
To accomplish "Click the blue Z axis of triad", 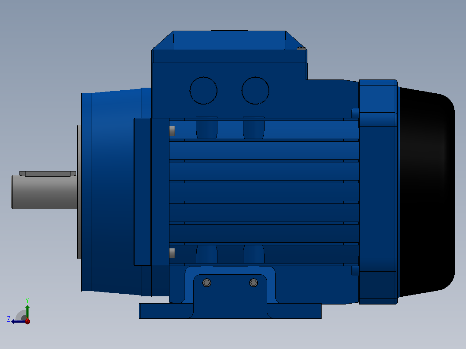I will click(19, 321).
